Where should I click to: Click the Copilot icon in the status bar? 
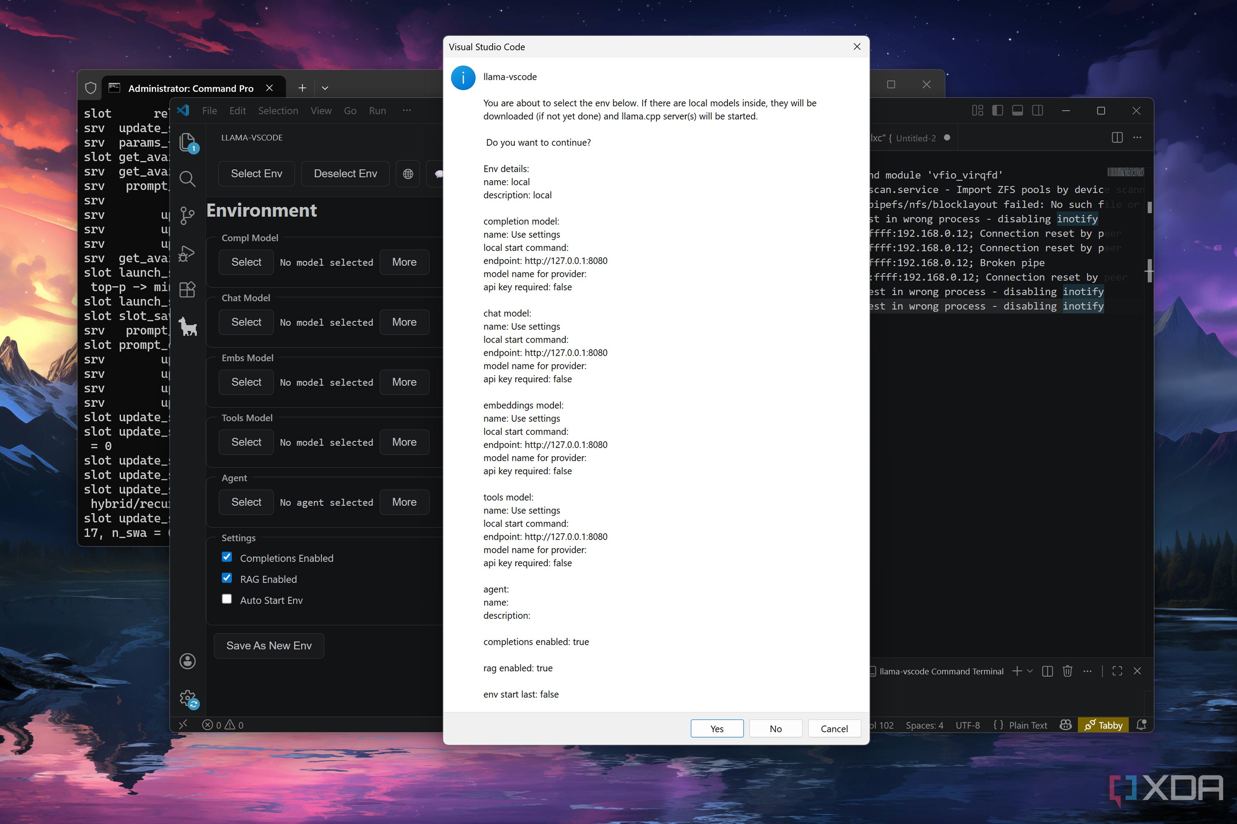(1066, 725)
